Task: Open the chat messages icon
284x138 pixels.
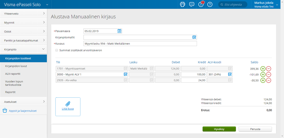Action: click(x=192, y=5)
